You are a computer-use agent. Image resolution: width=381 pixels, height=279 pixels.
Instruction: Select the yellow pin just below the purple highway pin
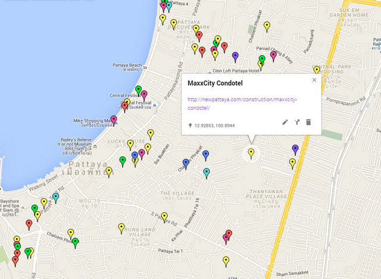pyautogui.click(x=292, y=164)
